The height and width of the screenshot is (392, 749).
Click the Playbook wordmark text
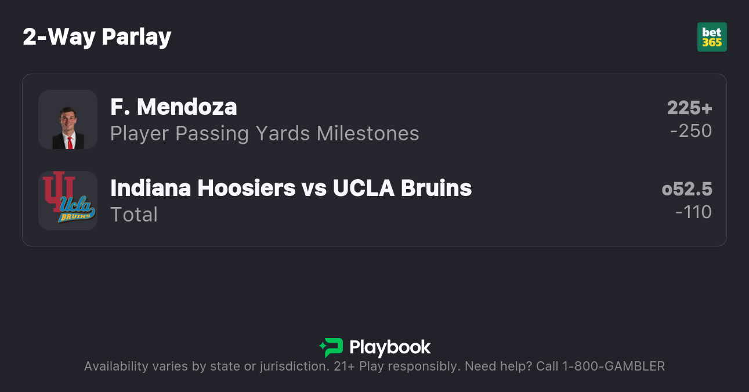(390, 347)
